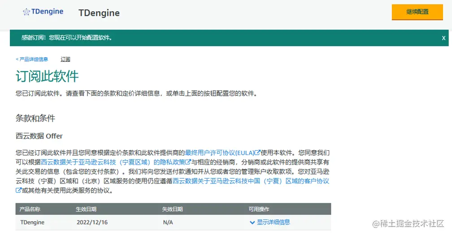Select the 2022/12/16 effective date cell
452x236 pixels.
pyautogui.click(x=92, y=223)
